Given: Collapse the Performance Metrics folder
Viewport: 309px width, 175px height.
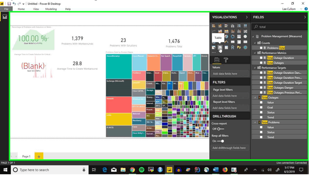Looking at the screenshot, I should [x=255, y=53].
